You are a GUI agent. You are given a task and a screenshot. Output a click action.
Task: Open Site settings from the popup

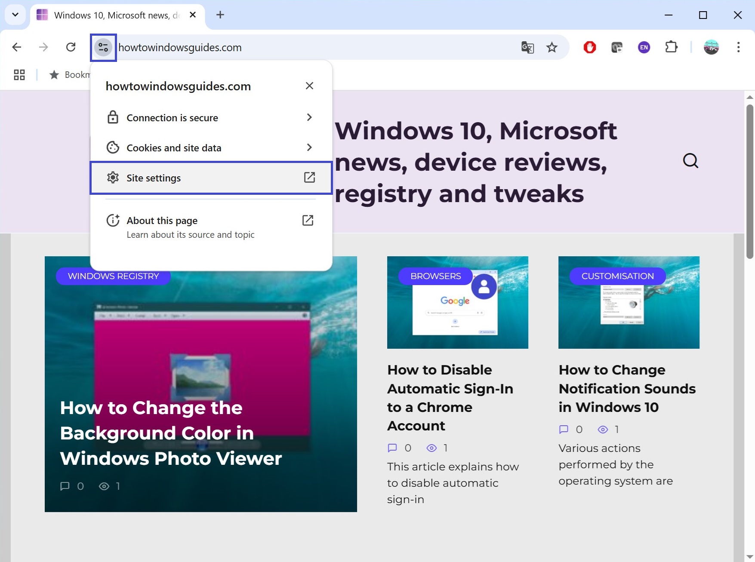[211, 178]
